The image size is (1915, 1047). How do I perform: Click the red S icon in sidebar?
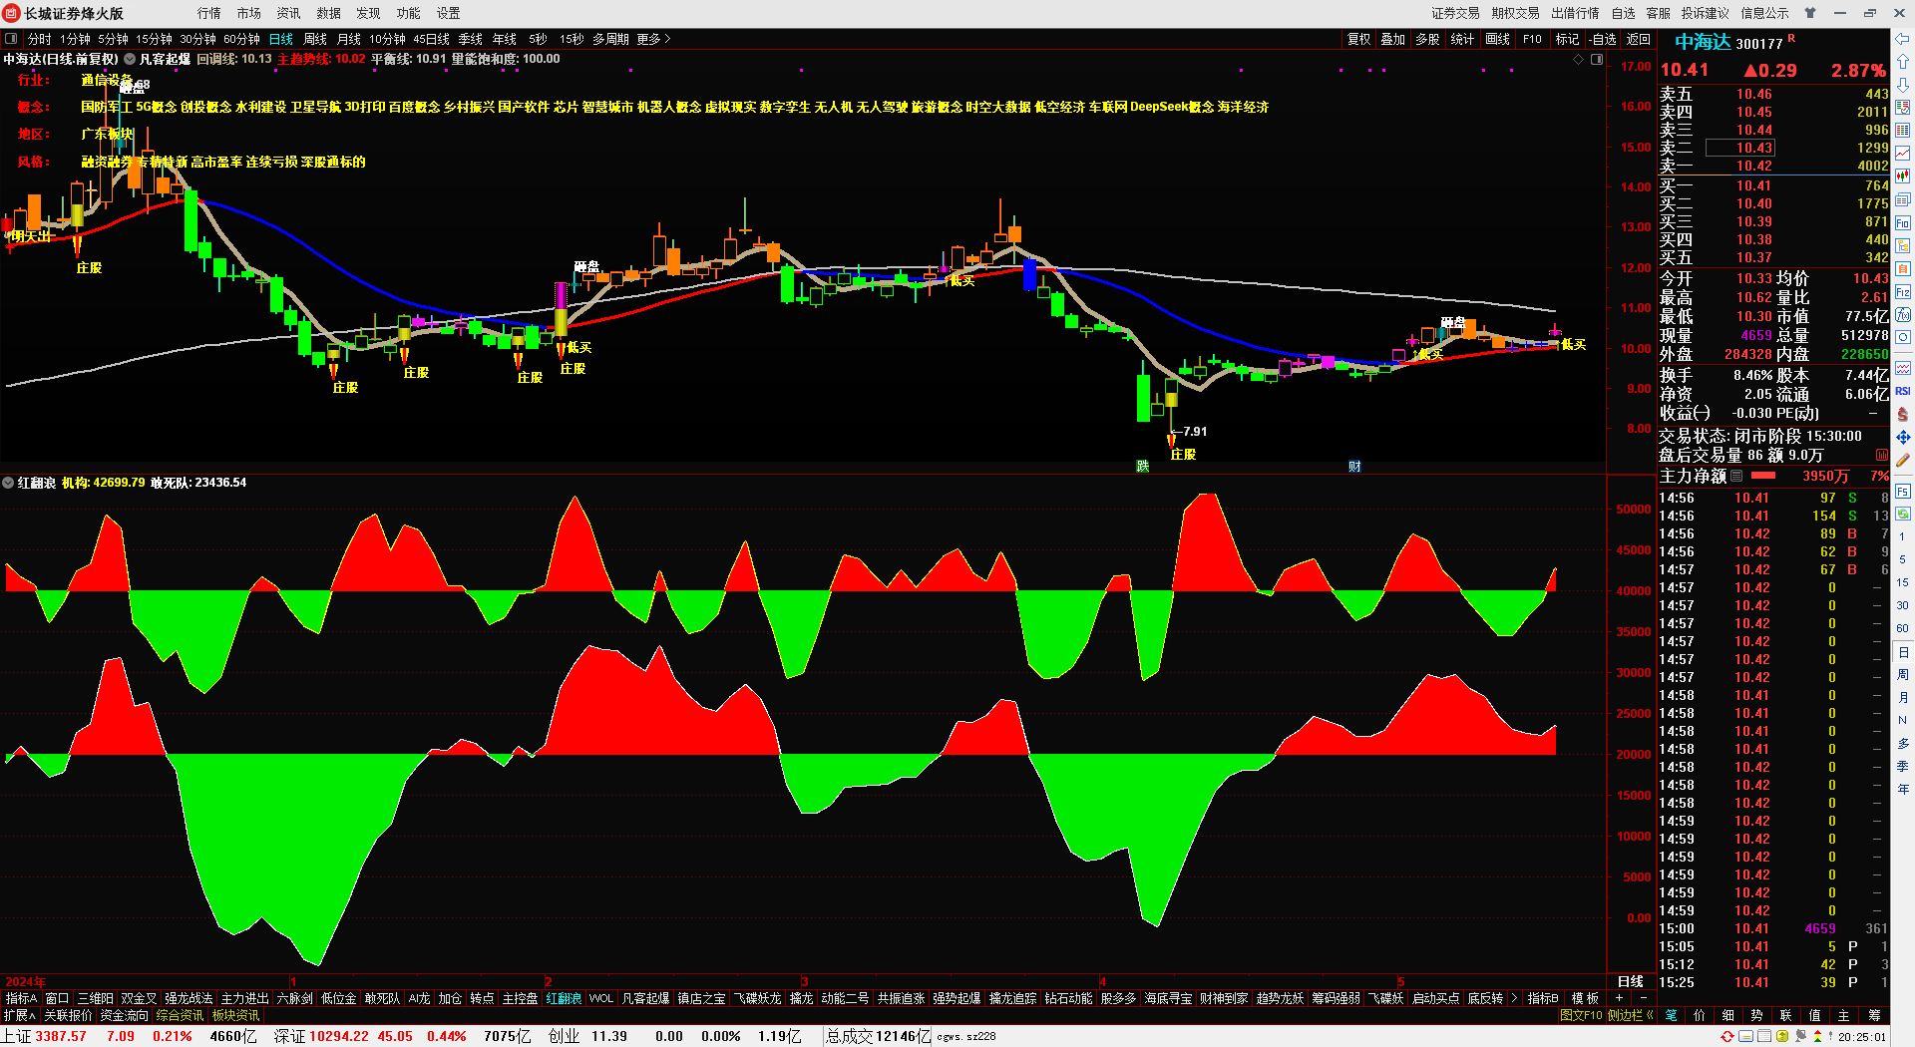coord(1903,414)
